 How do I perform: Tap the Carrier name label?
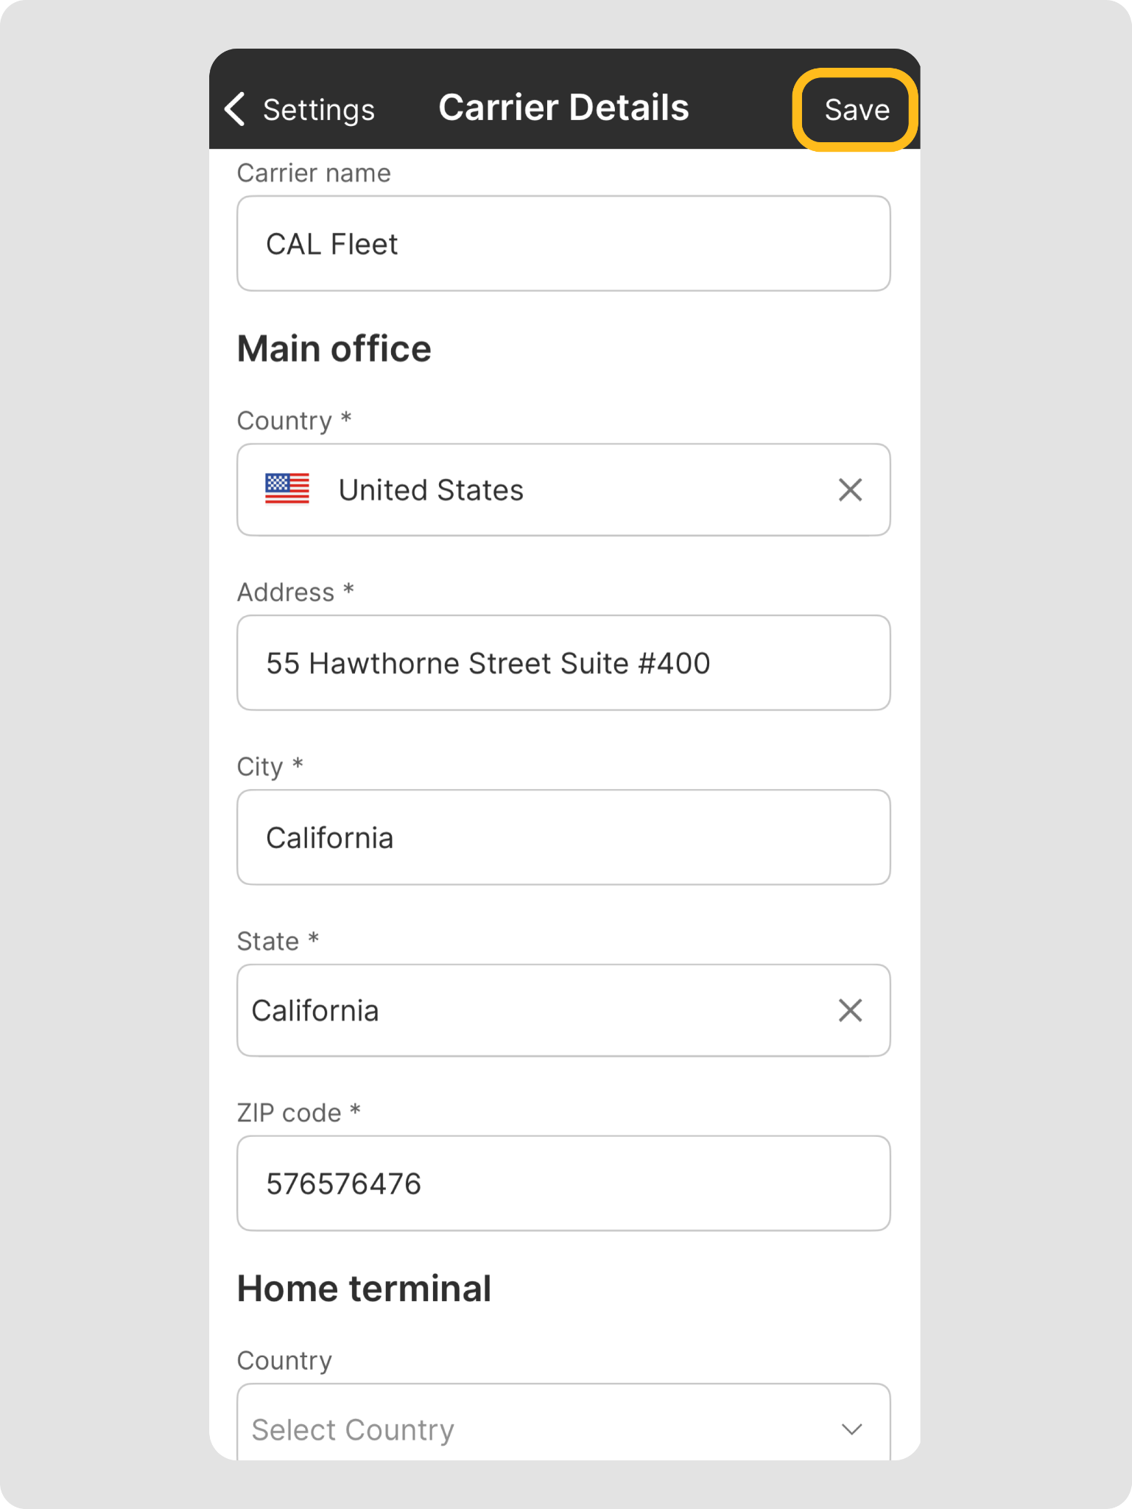314,173
